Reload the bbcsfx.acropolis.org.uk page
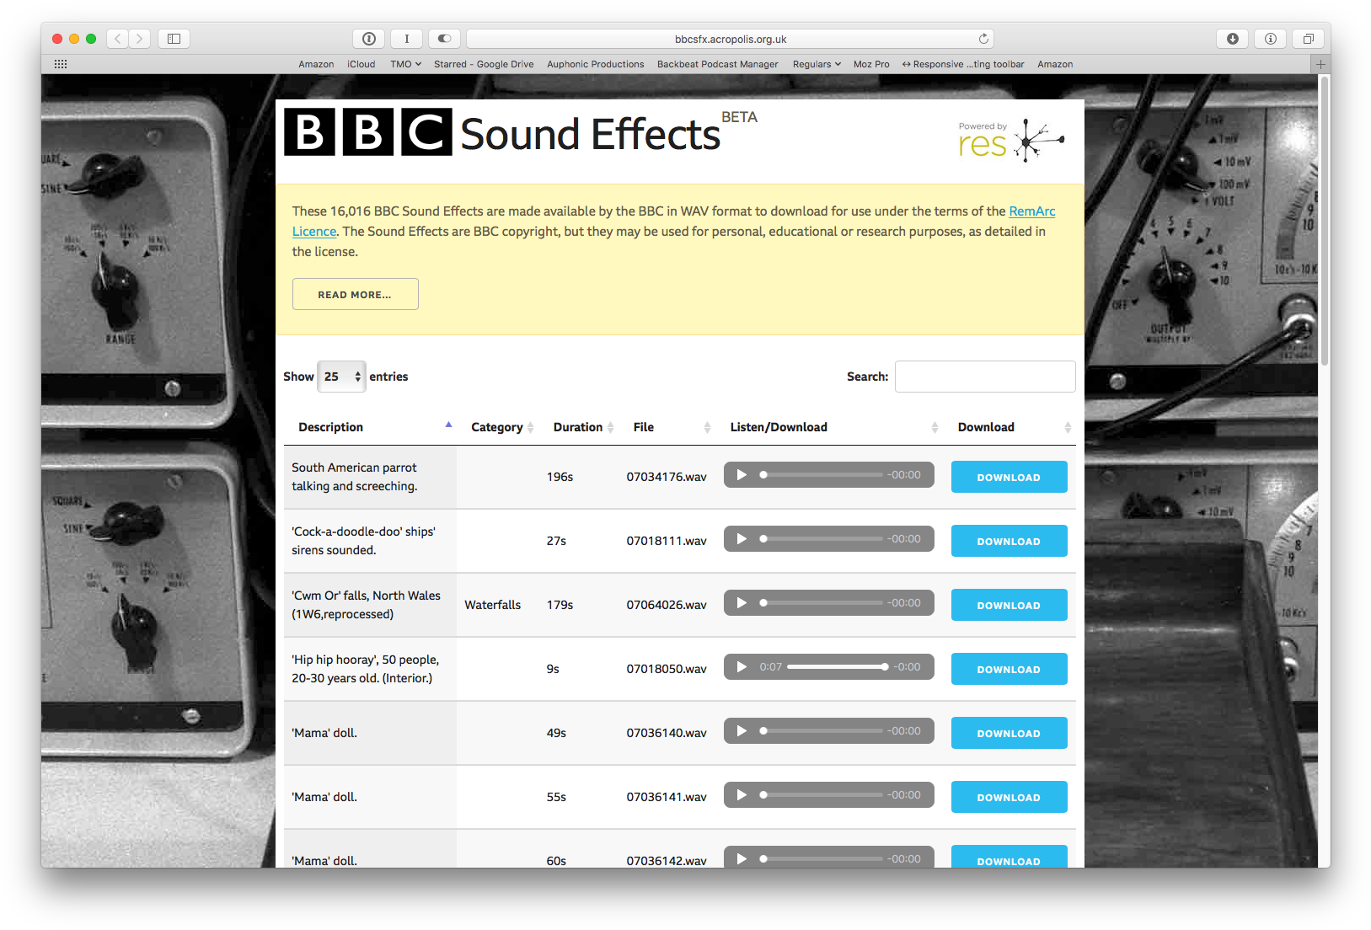 (983, 38)
